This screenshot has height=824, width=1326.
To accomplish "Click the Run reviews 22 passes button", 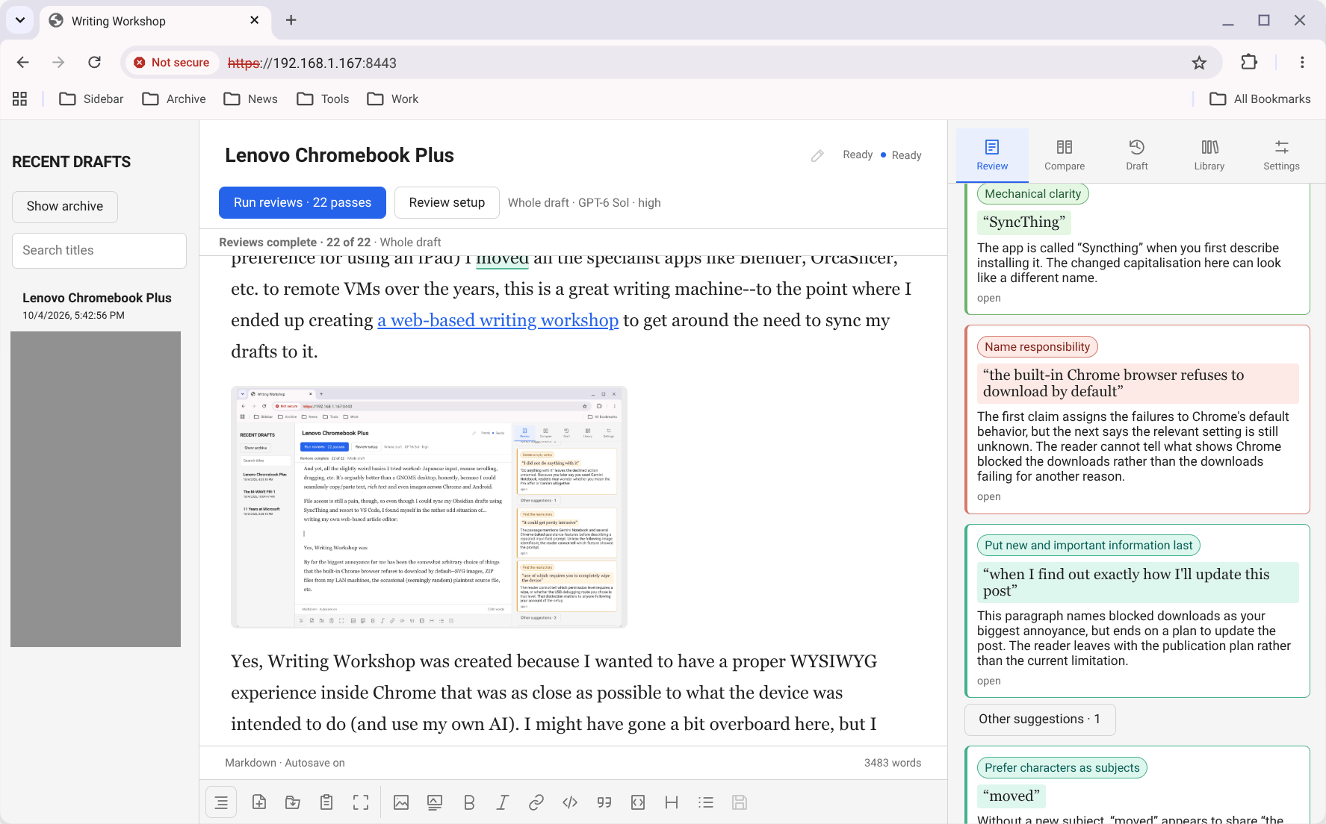I will click(x=303, y=203).
